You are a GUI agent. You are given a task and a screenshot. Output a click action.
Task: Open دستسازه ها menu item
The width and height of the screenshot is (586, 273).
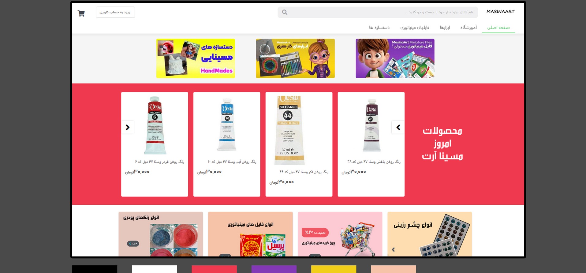click(x=379, y=28)
